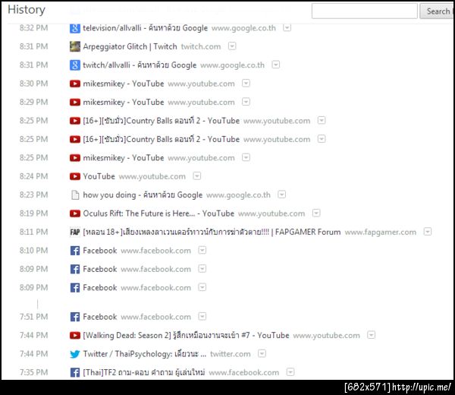Open the FAPGAMER Forum thread link
The width and height of the screenshot is (455, 395).
coord(212,232)
